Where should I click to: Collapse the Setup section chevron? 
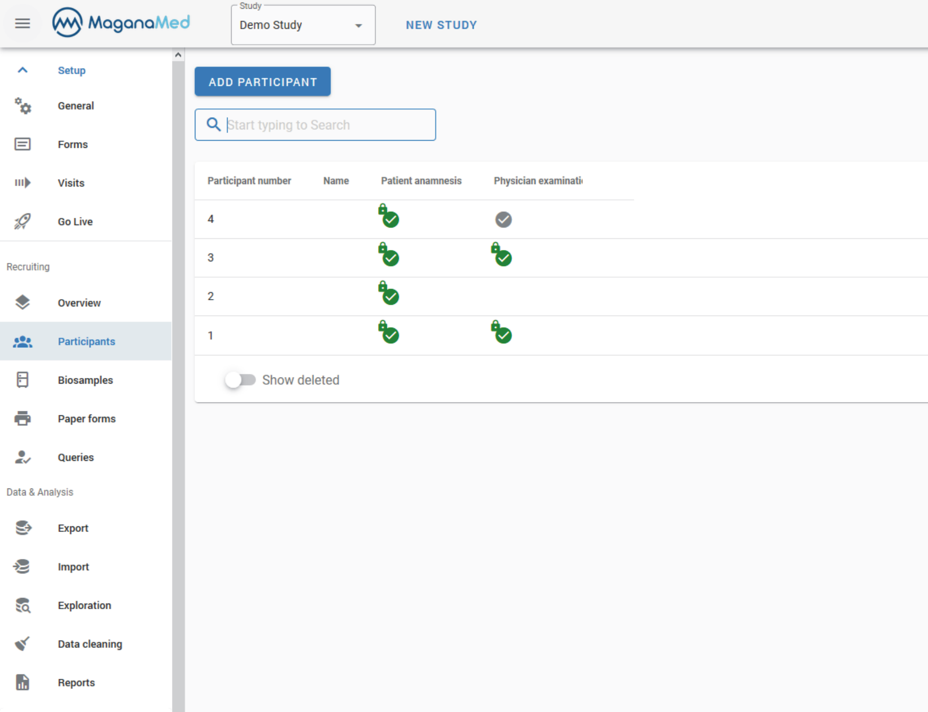[22, 70]
